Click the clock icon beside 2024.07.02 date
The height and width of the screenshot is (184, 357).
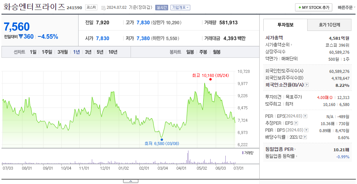click(x=103, y=8)
